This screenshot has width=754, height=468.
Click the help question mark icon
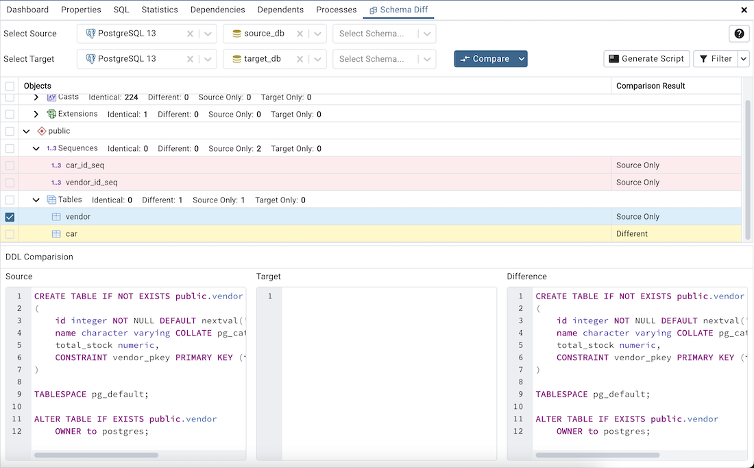tap(739, 33)
